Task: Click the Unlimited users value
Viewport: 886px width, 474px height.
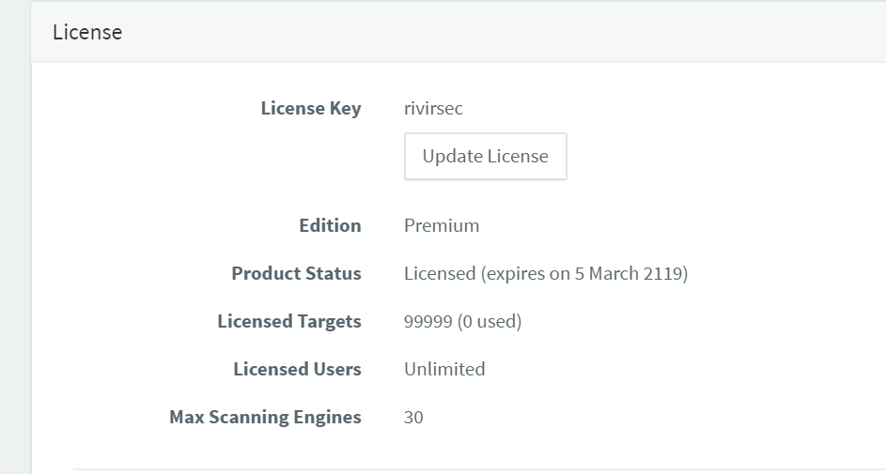Action: (444, 369)
